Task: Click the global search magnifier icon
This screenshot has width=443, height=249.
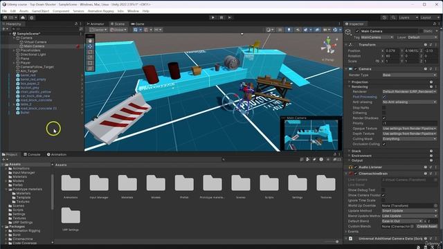Action: [x=393, y=17]
